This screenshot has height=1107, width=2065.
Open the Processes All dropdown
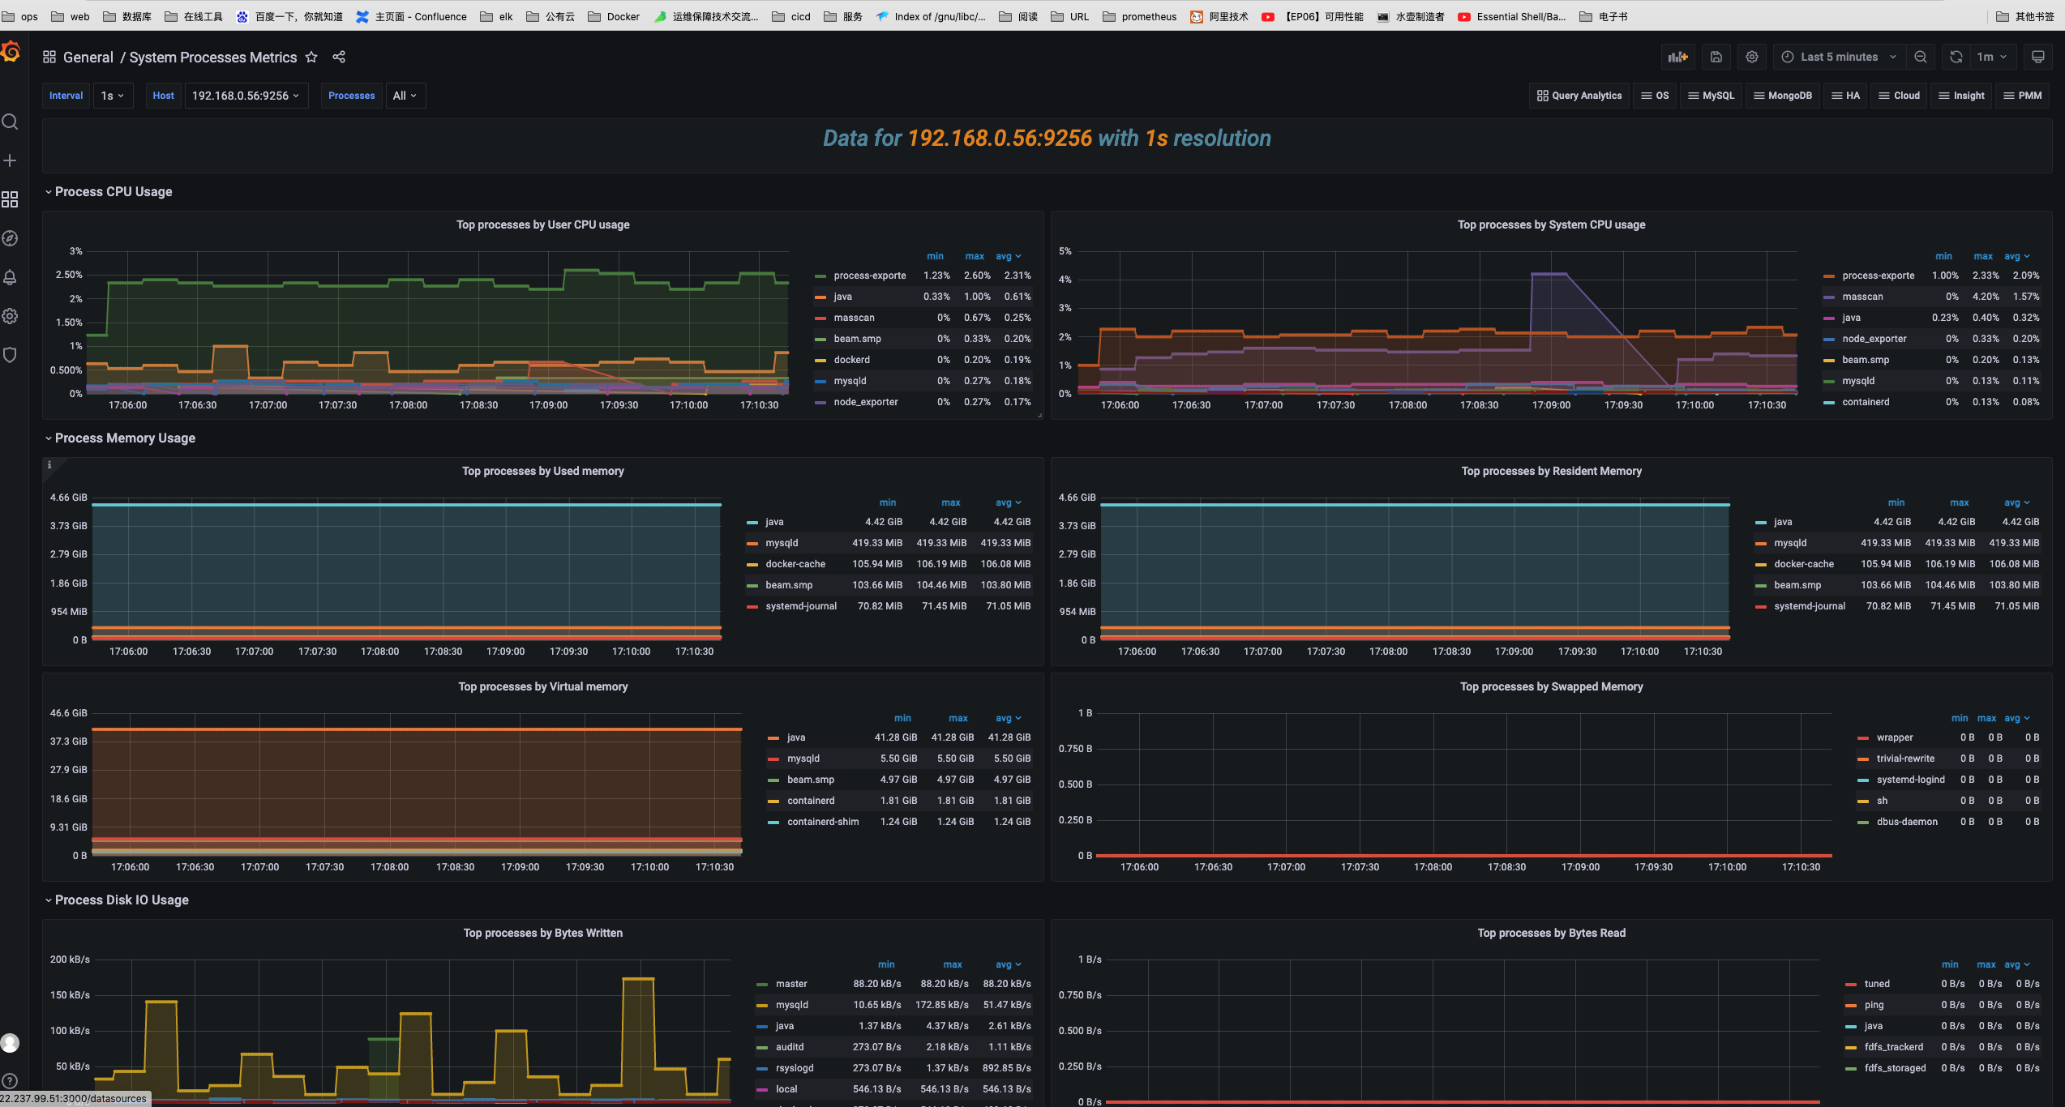(x=405, y=96)
